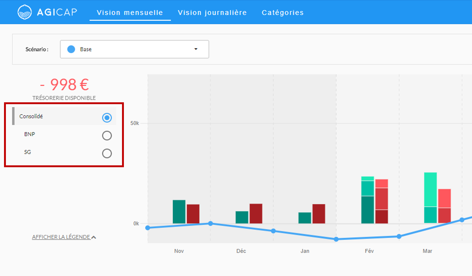Click the Trésorerie disponible label

click(x=64, y=98)
